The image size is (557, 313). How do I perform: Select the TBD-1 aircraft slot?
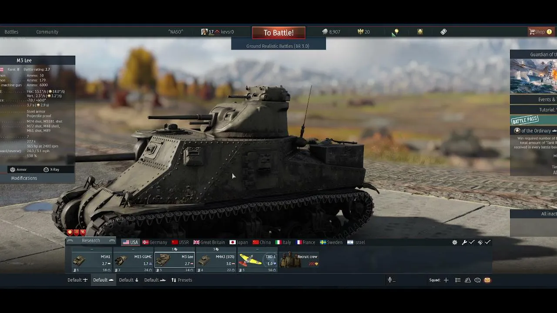[258, 260]
